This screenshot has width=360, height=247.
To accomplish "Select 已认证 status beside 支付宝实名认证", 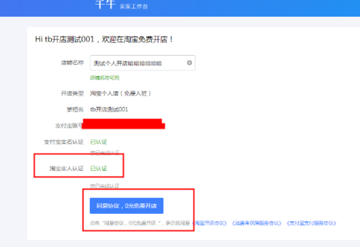I will [98, 142].
